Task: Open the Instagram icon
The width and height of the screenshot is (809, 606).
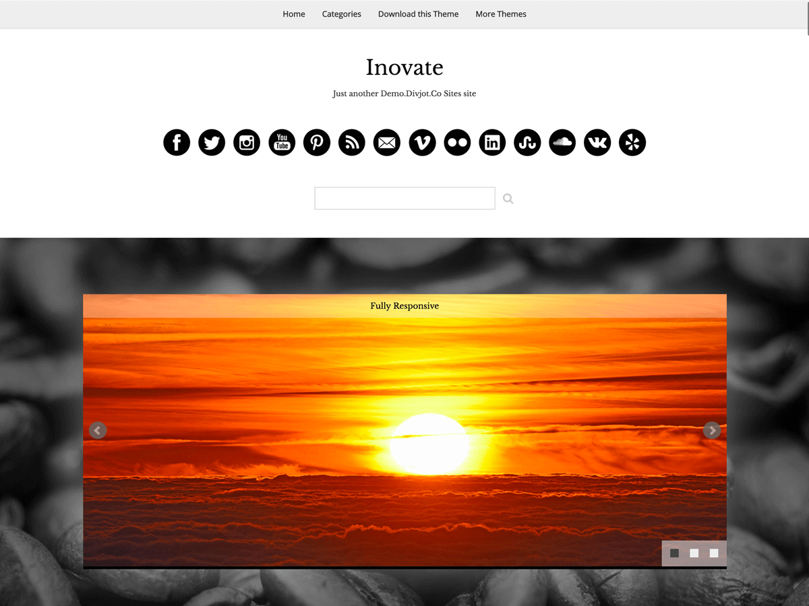Action: (247, 142)
